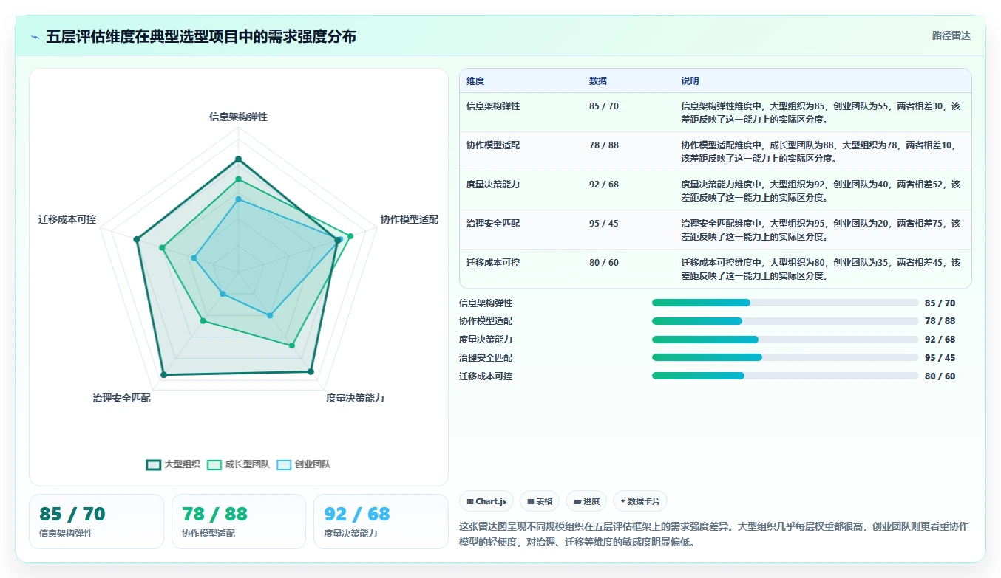Click the 信息架构弹性 progress bar
This screenshot has height=578, width=1001.
(785, 303)
